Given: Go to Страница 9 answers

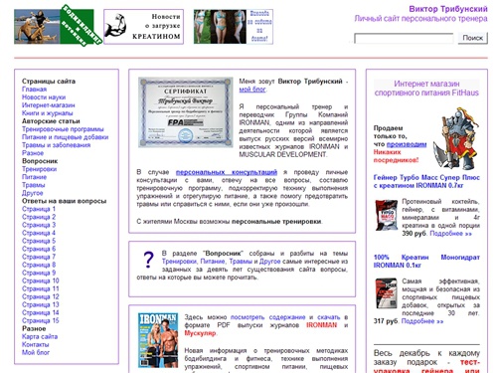Looking at the screenshot, I should 39,273.
